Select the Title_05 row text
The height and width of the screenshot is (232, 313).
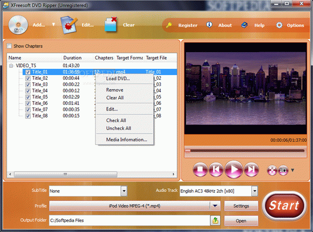(40, 97)
